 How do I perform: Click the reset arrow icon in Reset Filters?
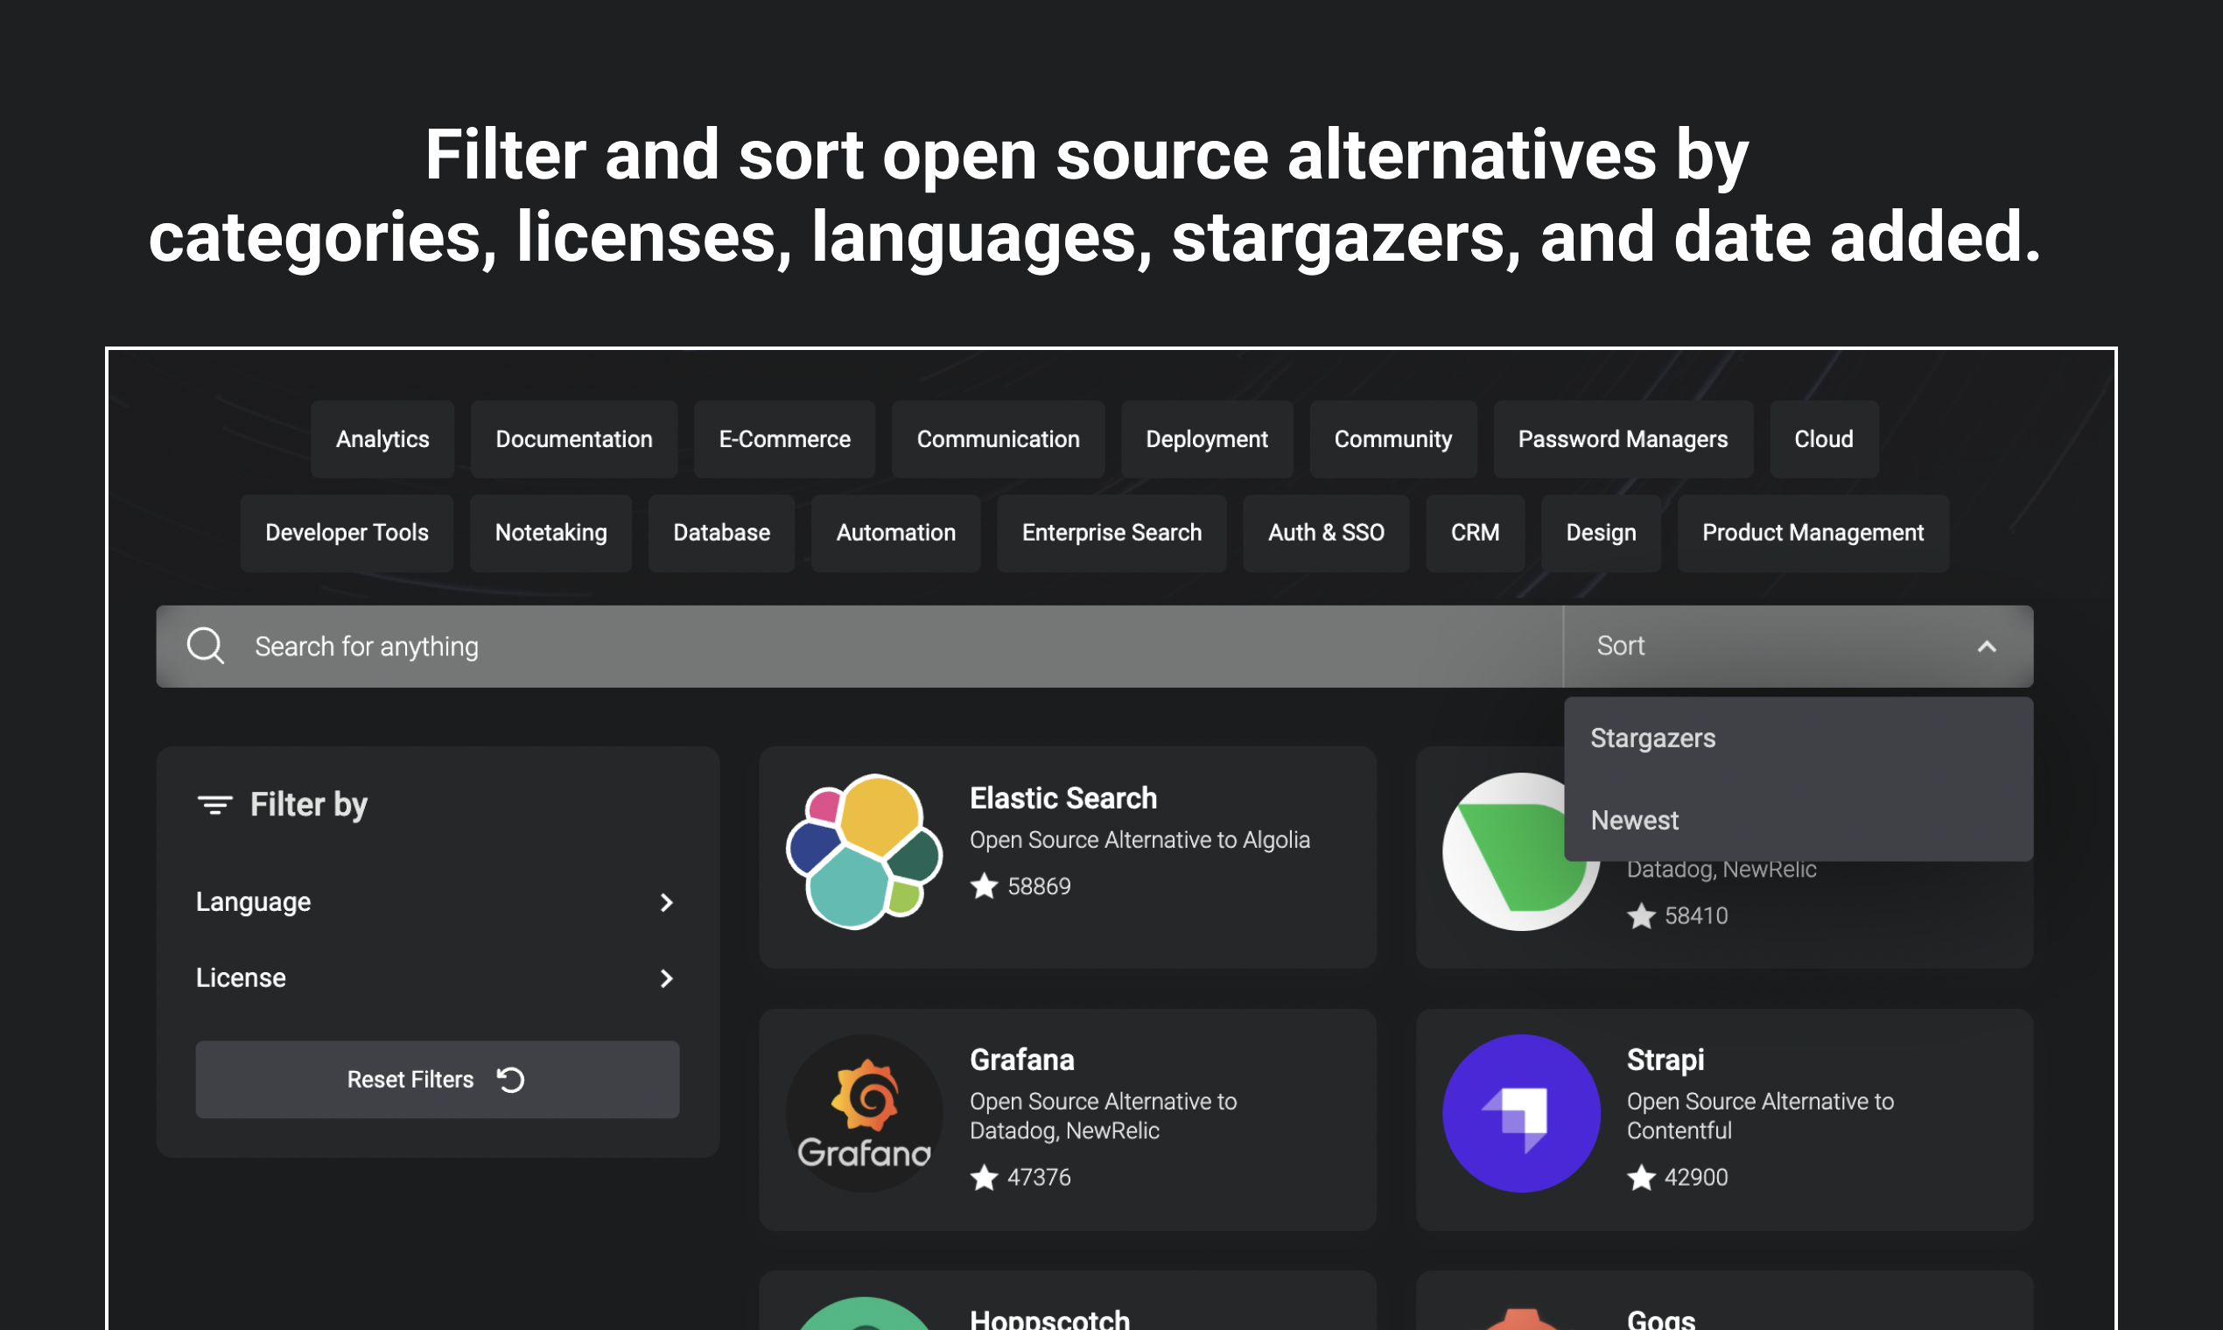click(511, 1080)
